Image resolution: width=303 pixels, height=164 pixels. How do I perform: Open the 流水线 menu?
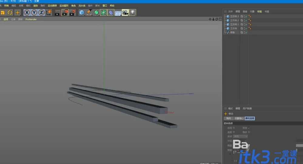click(82, 6)
